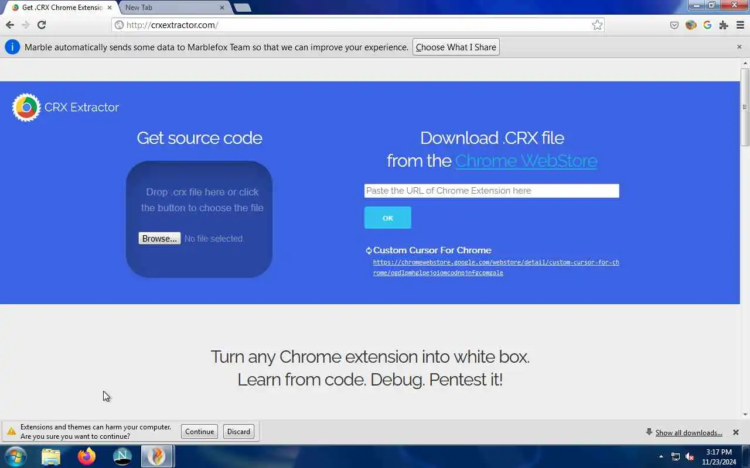Click the Drop .crx file here zone

click(x=199, y=219)
